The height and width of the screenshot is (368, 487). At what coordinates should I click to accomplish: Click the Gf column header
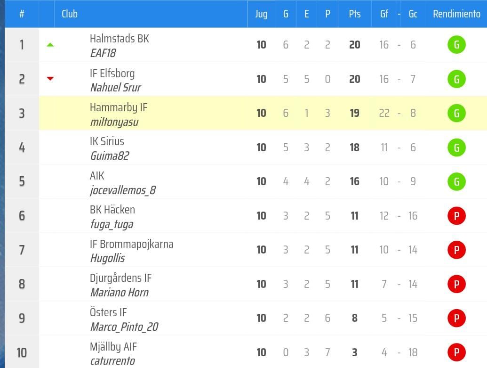pyautogui.click(x=384, y=14)
